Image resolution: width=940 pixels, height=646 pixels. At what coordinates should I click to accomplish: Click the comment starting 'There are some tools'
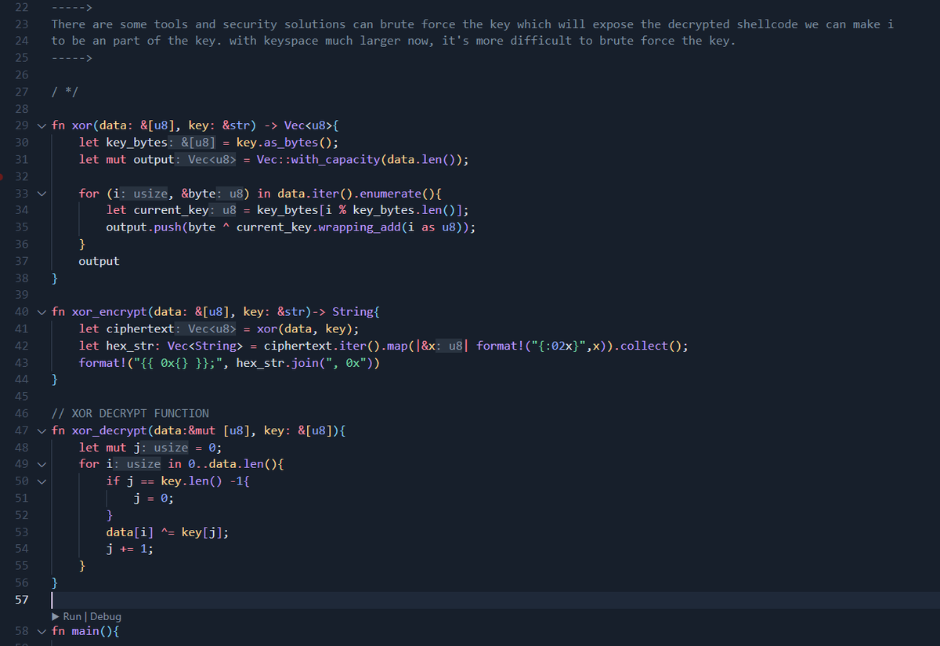[472, 24]
